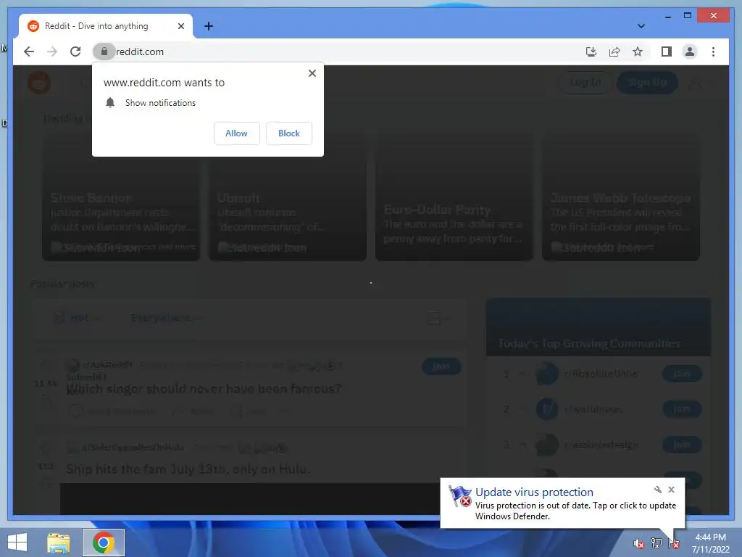742x557 pixels.
Task: Open File Explorer from the taskbar
Action: click(58, 542)
